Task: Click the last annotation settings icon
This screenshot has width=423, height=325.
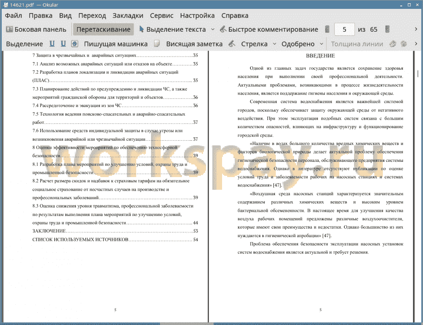Action: pos(404,44)
